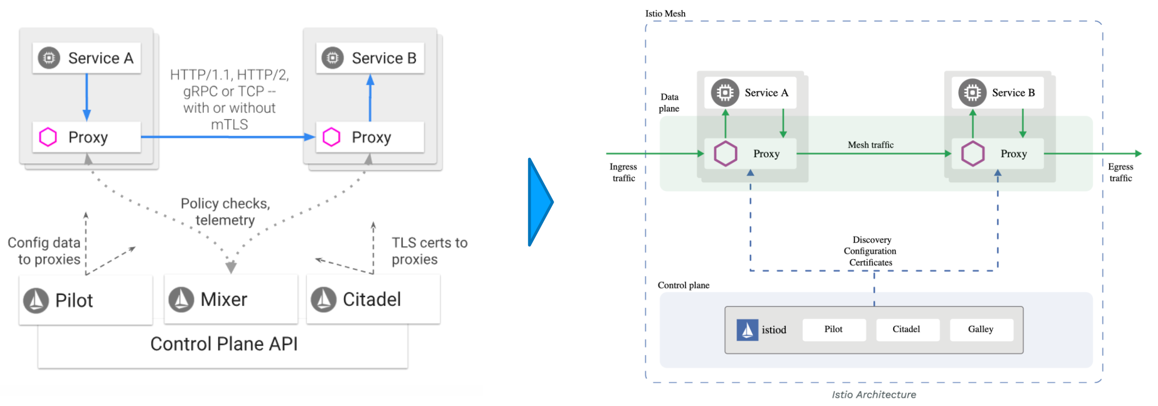
Task: Select pink hexagon Proxy icon below left Service A
Action: (x=48, y=137)
